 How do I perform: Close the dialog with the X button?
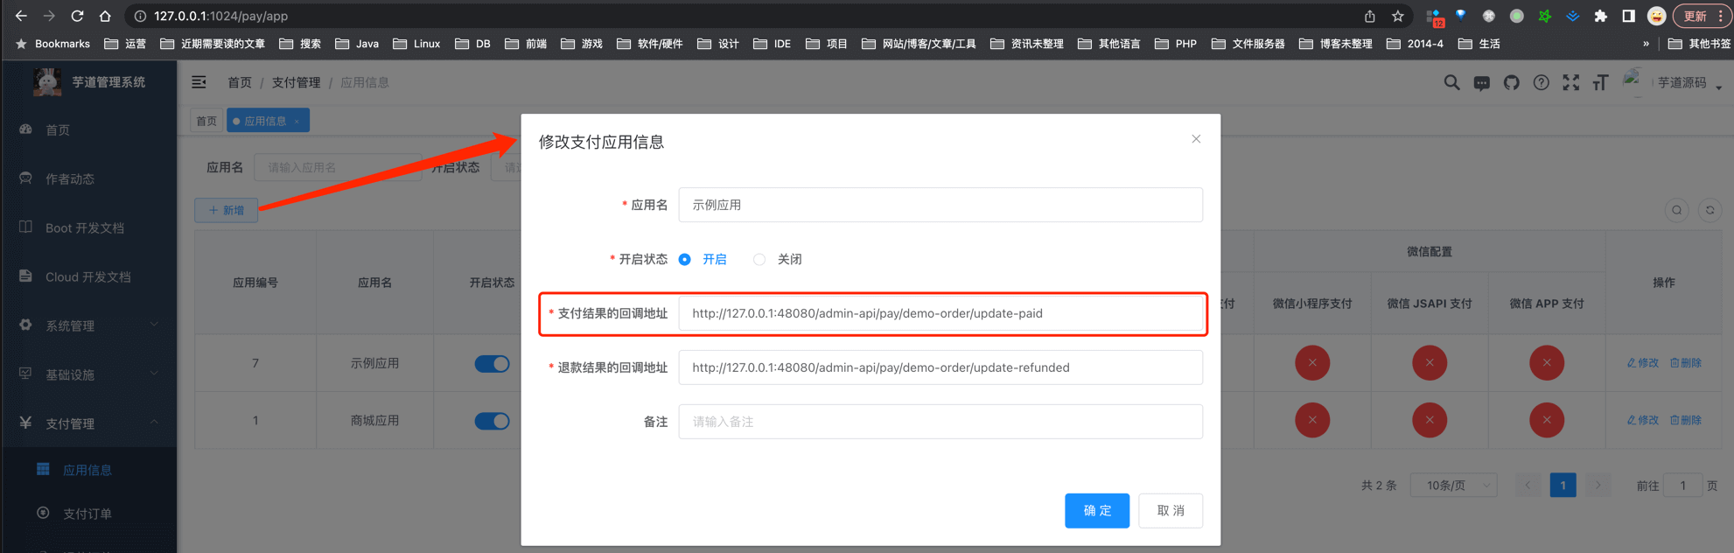point(1196,139)
